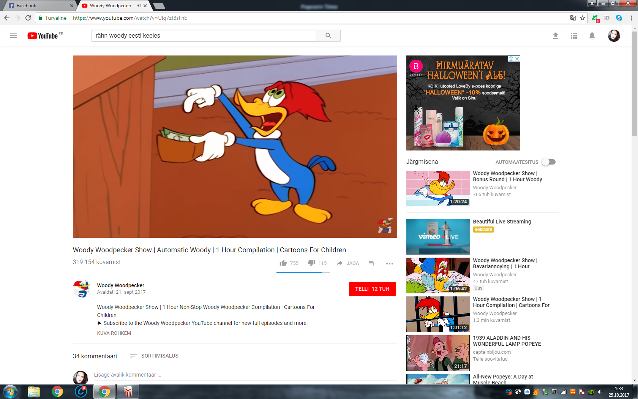638x399 pixels.
Task: Close the Facebook tab
Action: pyautogui.click(x=72, y=6)
